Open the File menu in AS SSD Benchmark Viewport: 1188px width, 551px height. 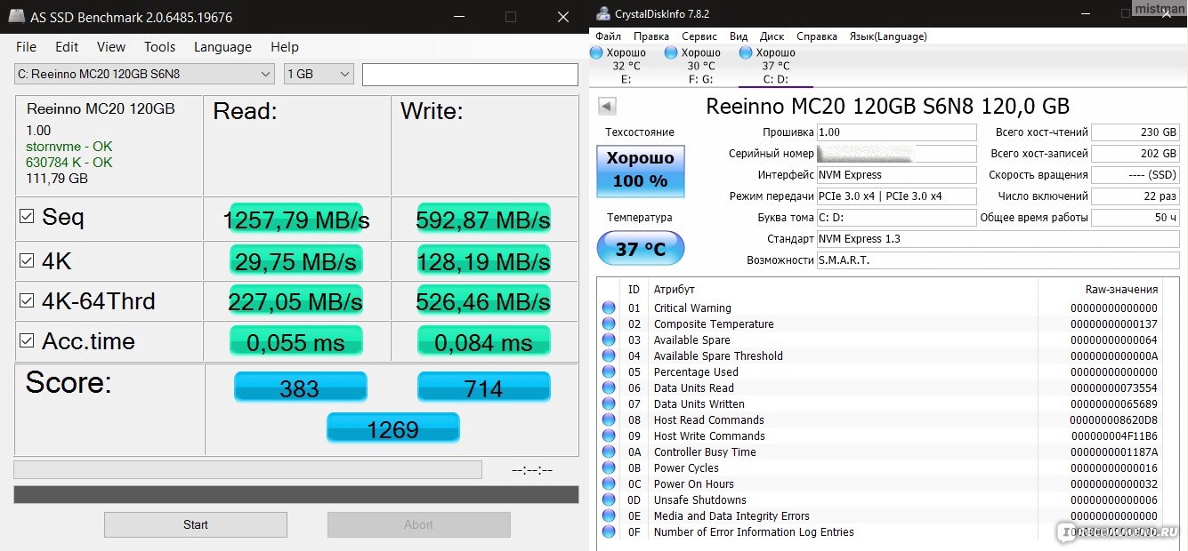[27, 47]
